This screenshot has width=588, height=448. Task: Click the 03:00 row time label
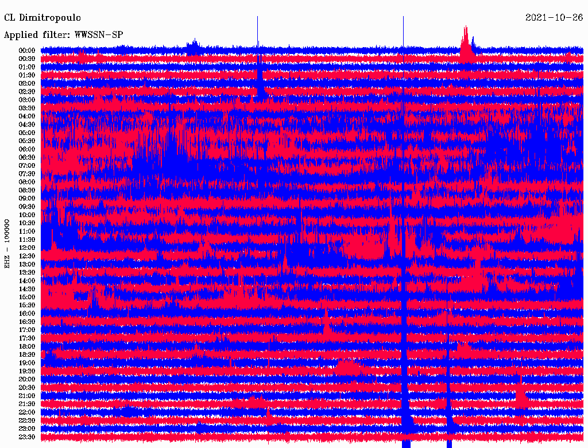click(27, 100)
